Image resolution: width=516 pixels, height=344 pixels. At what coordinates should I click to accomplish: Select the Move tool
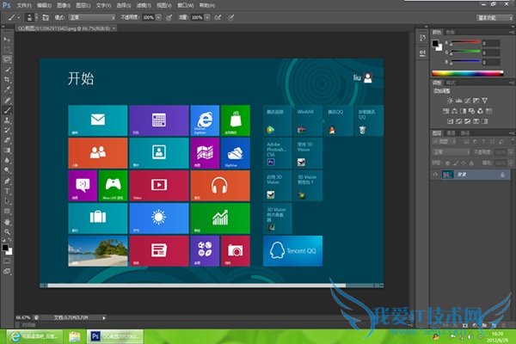point(7,40)
